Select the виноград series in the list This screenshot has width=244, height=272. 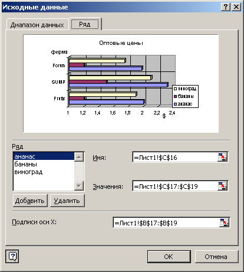click(x=44, y=172)
